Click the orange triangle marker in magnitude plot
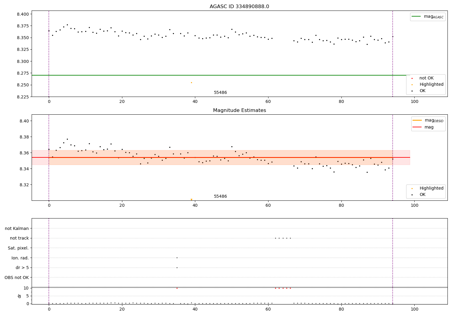 [x=191, y=200]
